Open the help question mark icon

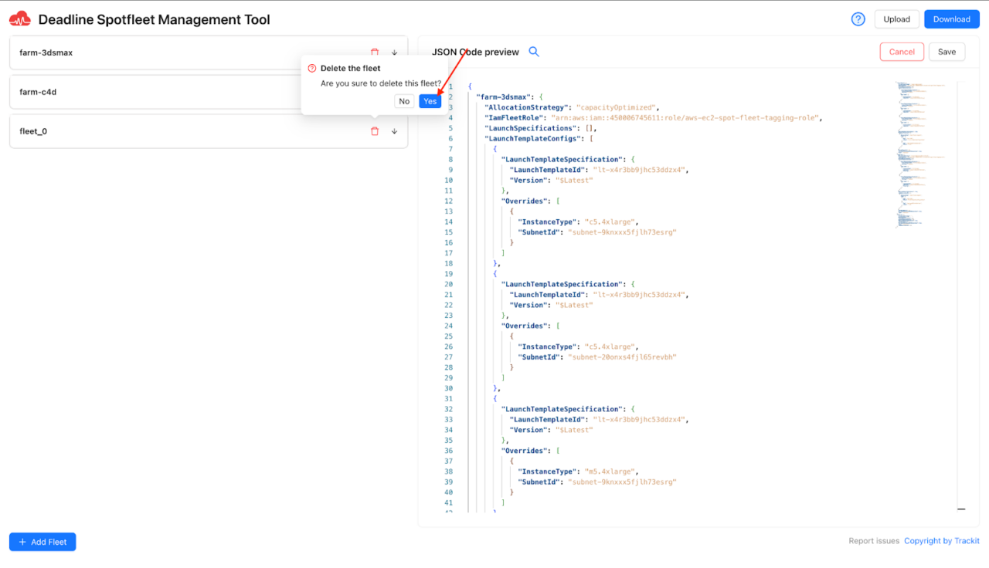[x=858, y=19]
